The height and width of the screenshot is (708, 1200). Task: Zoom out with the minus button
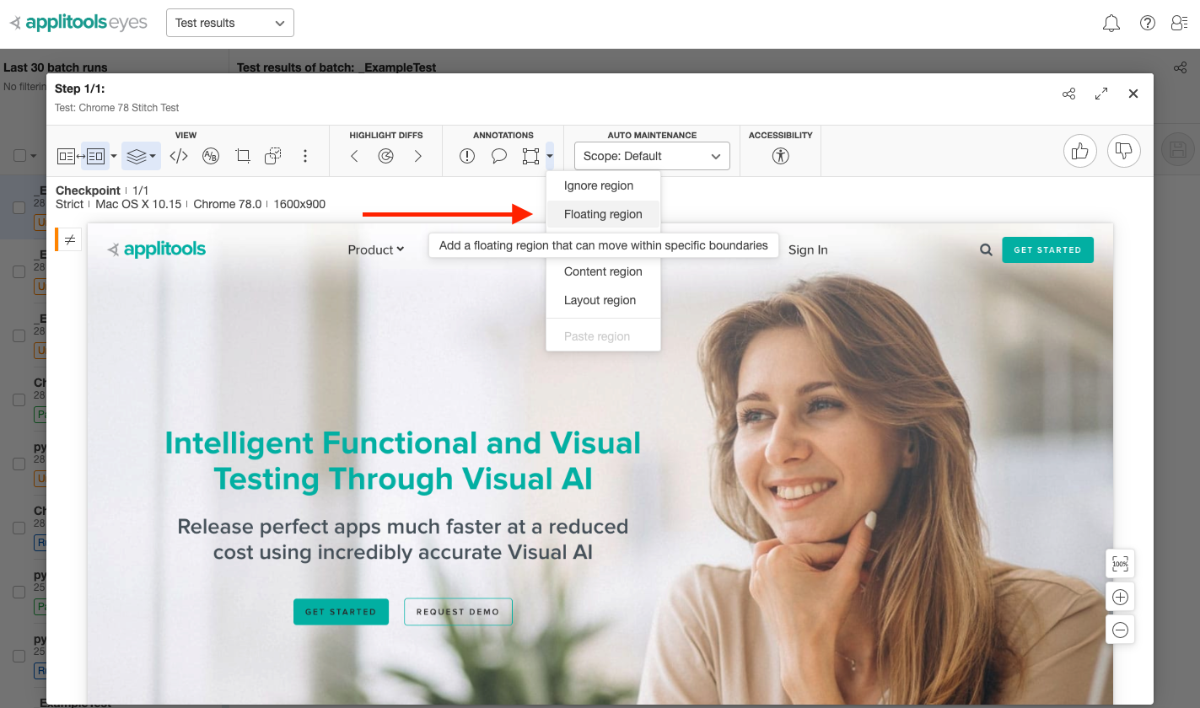coord(1120,630)
